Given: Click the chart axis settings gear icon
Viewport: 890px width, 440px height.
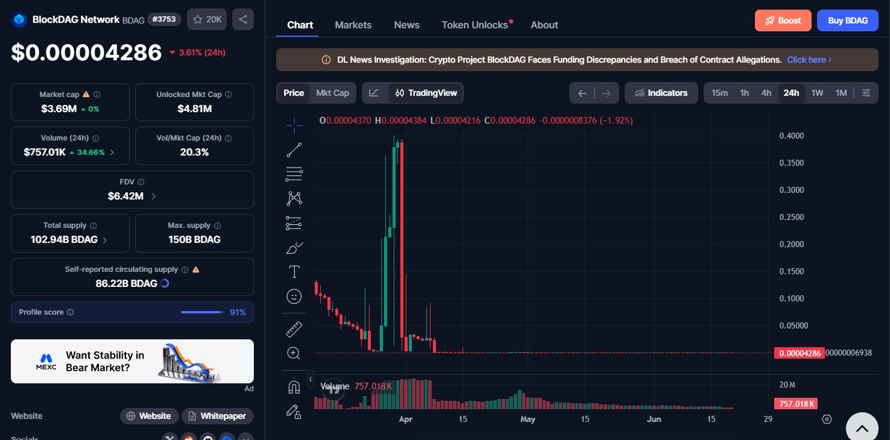Looking at the screenshot, I should (827, 419).
